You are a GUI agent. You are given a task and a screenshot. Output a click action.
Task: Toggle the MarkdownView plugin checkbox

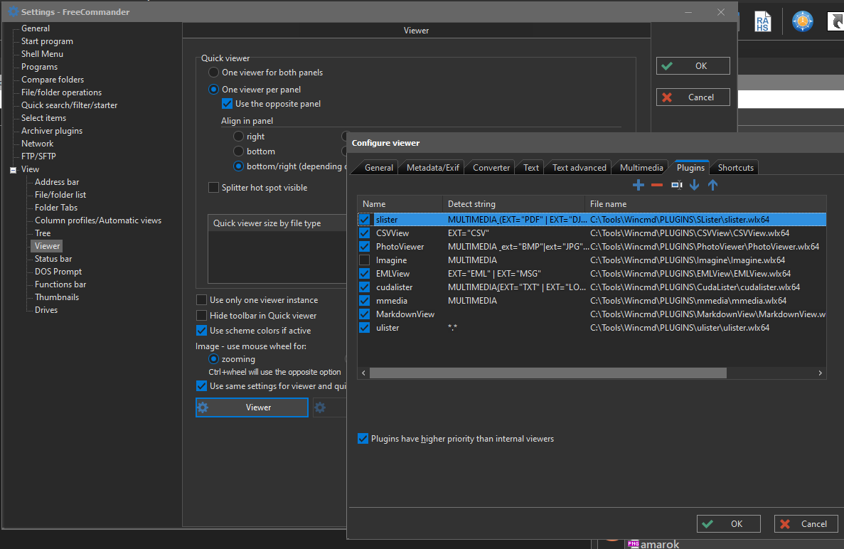(364, 314)
